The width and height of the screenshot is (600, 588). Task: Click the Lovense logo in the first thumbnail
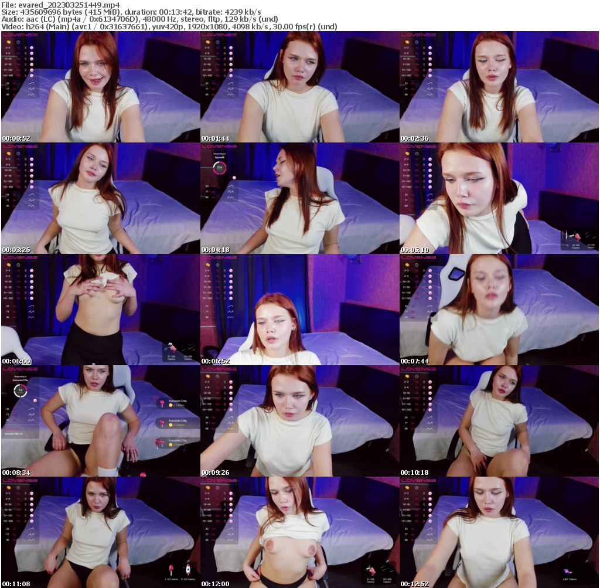pos(21,35)
